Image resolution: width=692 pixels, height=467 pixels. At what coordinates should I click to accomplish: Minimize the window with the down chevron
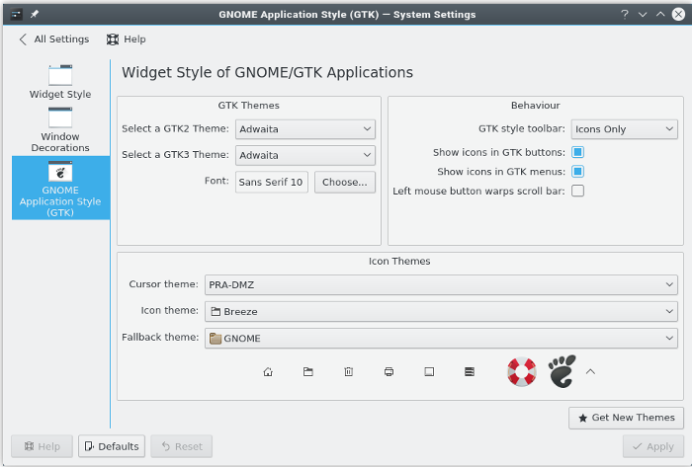point(643,14)
